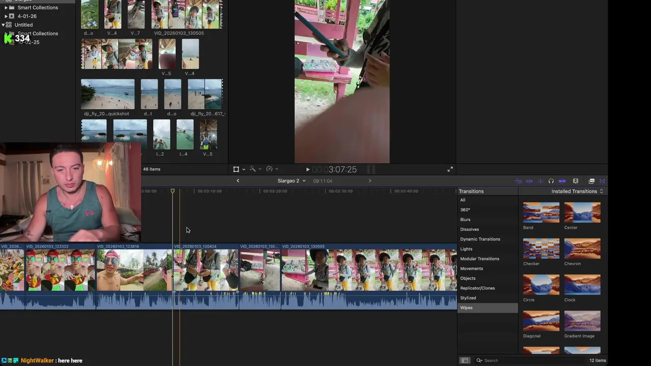Enter fullscreen viewer with diagonal arrows icon
The image size is (651, 366).
click(450, 169)
